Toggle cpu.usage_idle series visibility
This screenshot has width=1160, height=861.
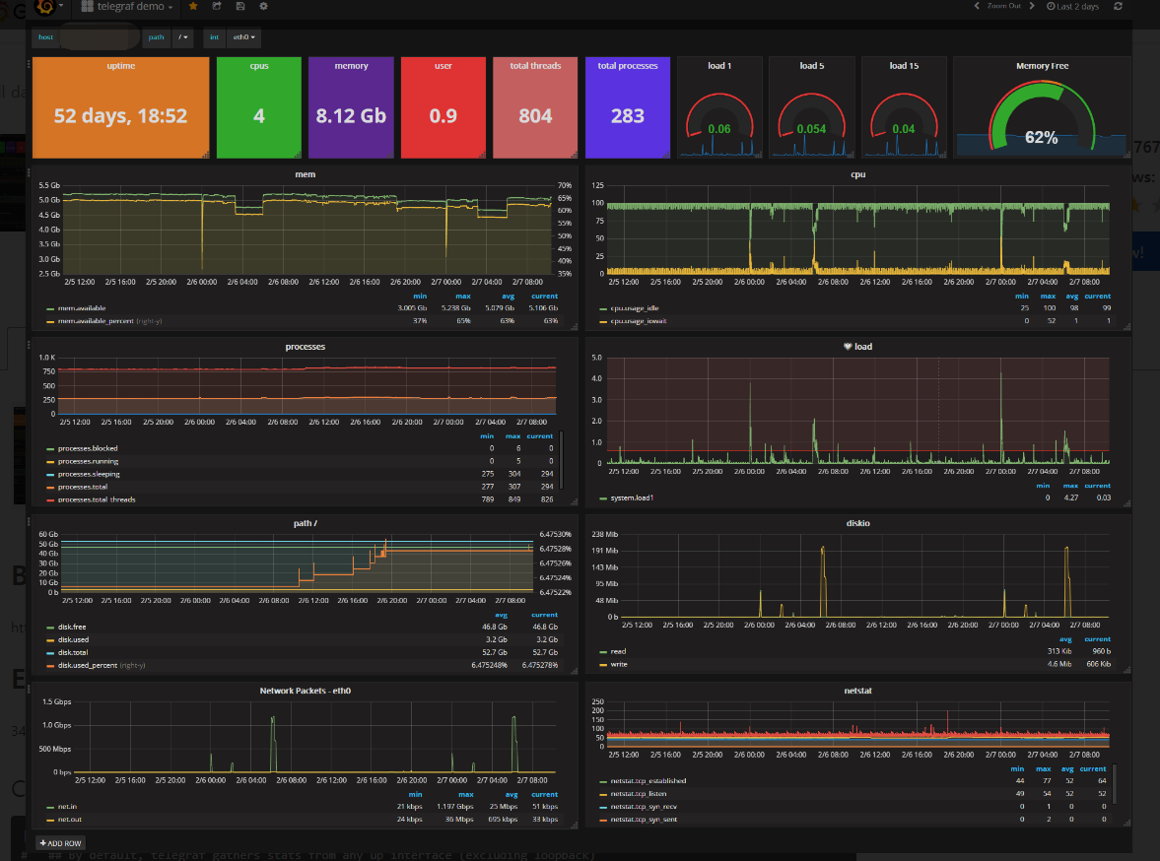634,308
